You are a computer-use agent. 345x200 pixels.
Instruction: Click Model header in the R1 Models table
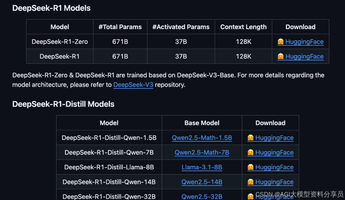(60, 27)
